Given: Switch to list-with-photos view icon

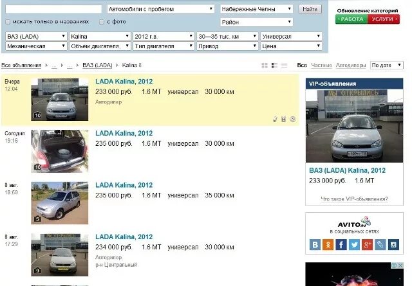Looking at the screenshot, I should (274, 66).
